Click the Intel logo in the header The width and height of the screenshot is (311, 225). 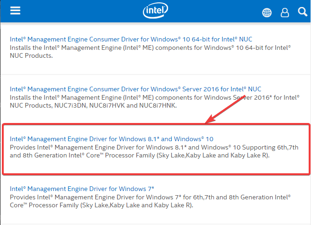[155, 10]
